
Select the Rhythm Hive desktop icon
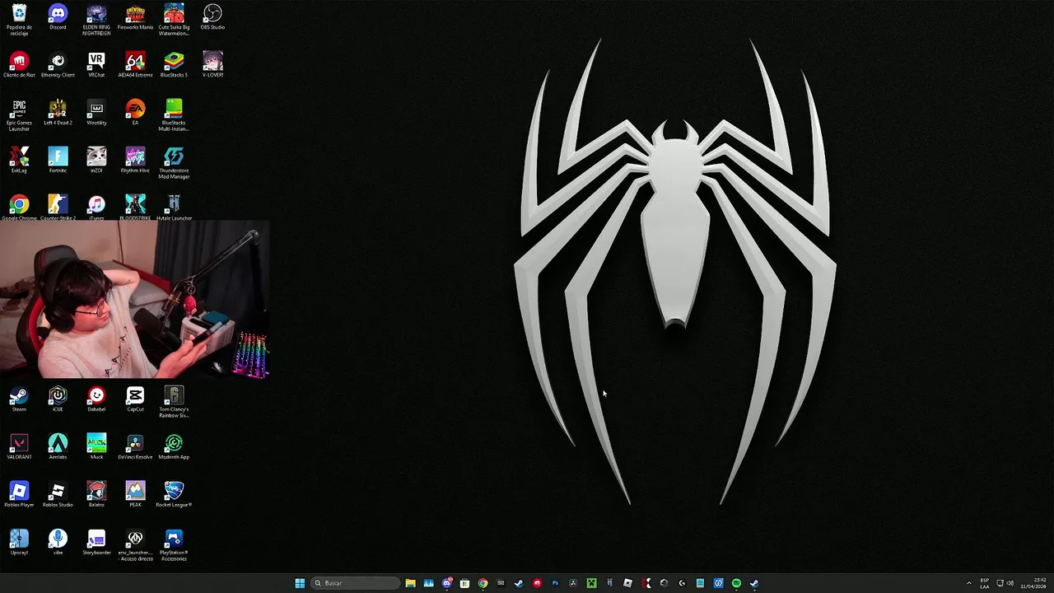(135, 160)
